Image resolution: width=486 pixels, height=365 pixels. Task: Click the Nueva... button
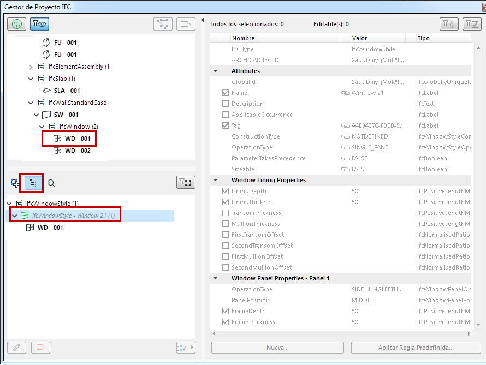277,348
